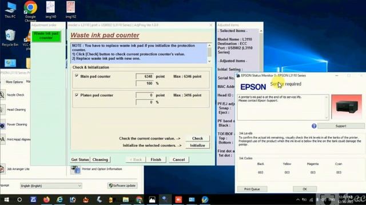Select Waste ink pad counter in adjustment order
This screenshot has height=205, width=366.
tap(46, 36)
